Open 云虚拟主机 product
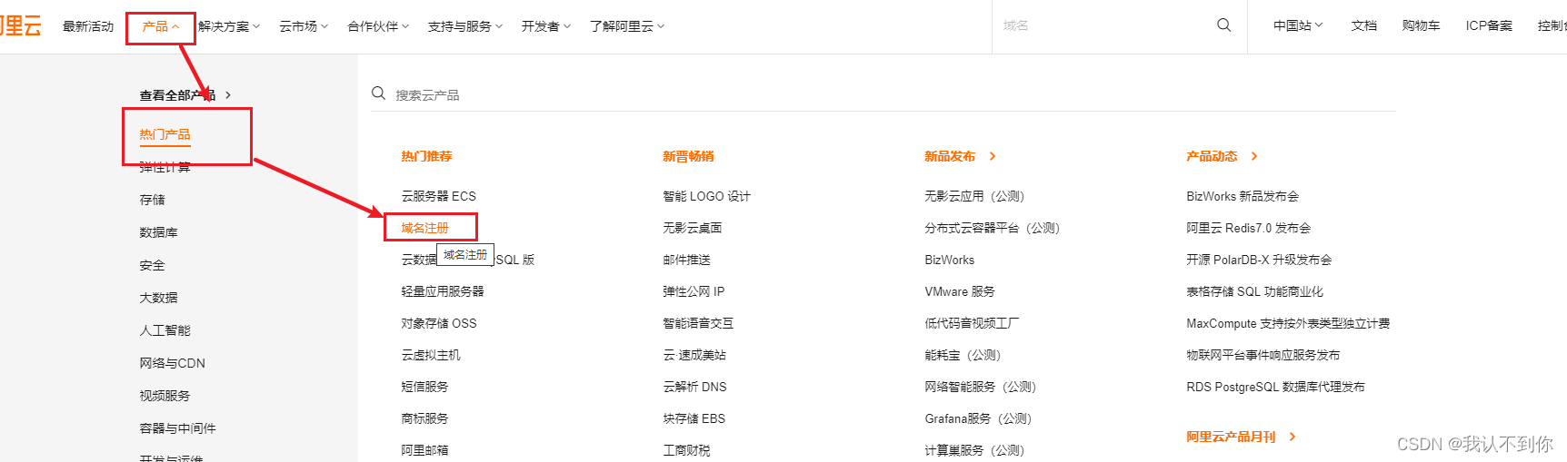The width and height of the screenshot is (1567, 462). point(431,355)
